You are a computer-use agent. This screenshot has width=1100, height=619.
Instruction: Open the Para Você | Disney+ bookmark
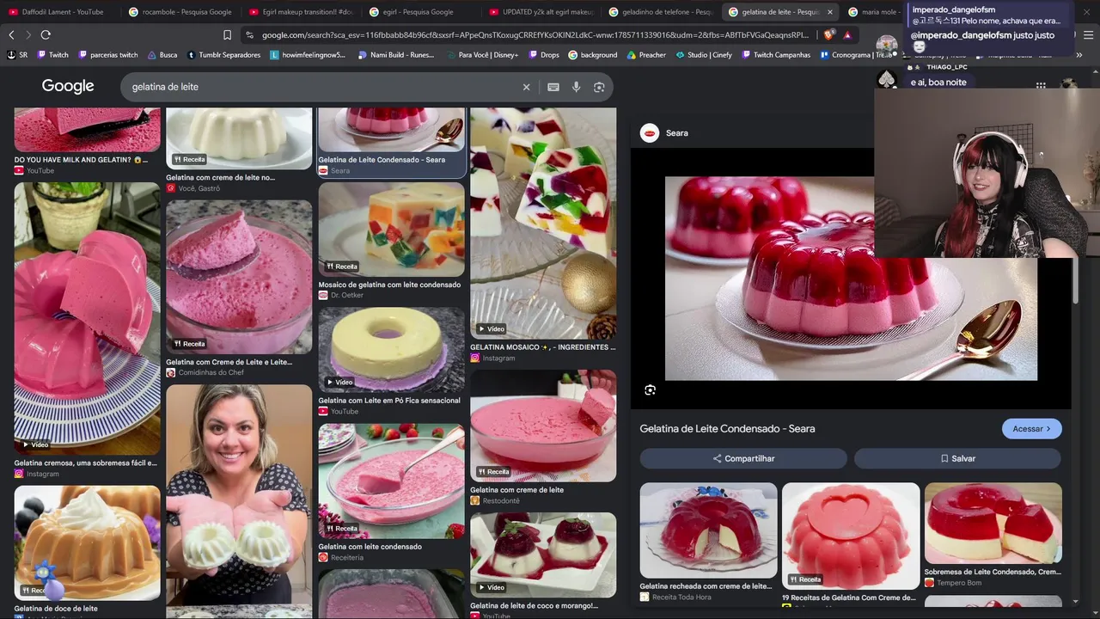click(481, 54)
